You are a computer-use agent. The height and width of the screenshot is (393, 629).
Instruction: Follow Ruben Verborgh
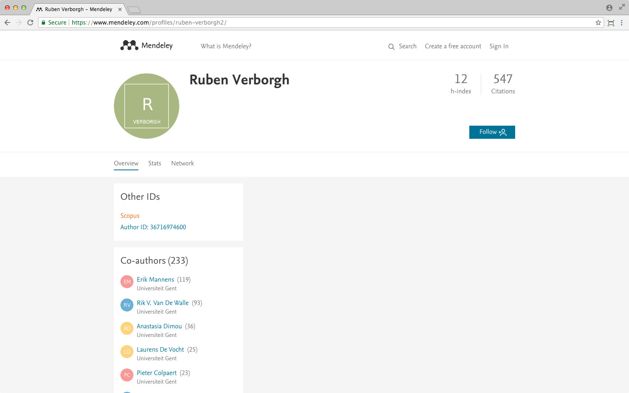(x=492, y=132)
